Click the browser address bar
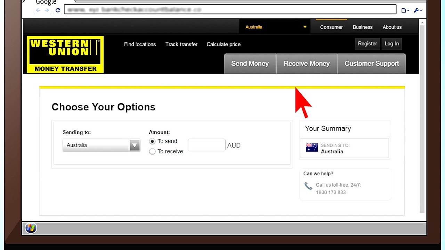The image size is (445, 250). (230, 9)
